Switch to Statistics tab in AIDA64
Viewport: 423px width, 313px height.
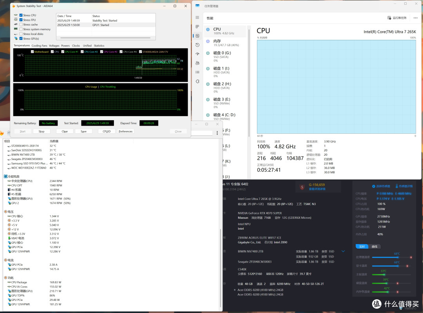click(99, 45)
